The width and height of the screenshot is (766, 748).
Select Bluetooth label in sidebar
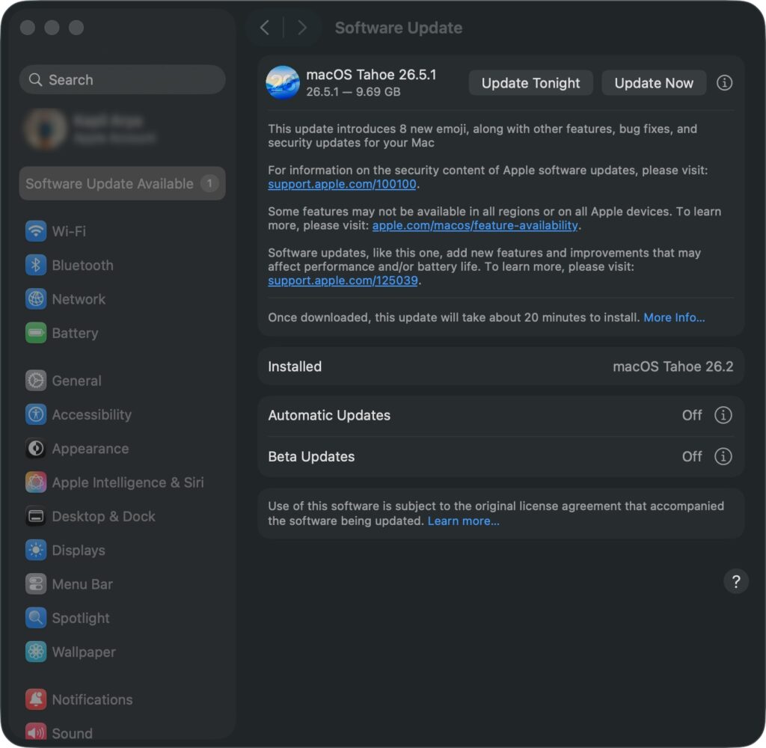[82, 266]
